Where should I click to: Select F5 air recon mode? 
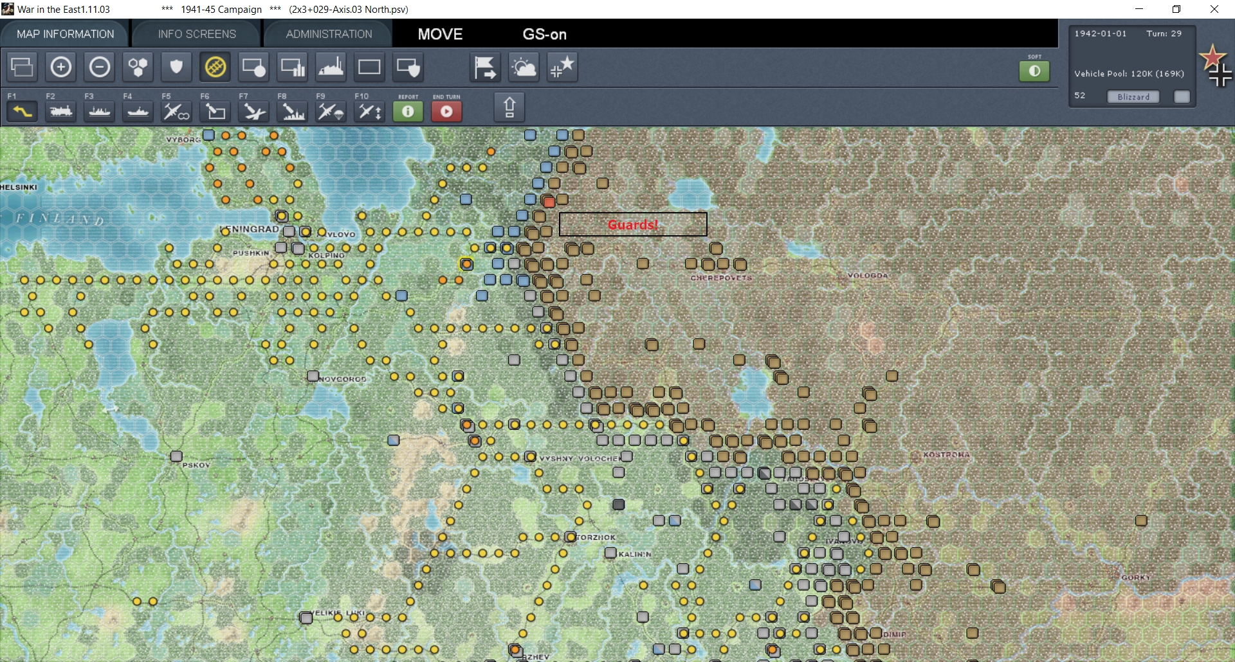point(177,111)
